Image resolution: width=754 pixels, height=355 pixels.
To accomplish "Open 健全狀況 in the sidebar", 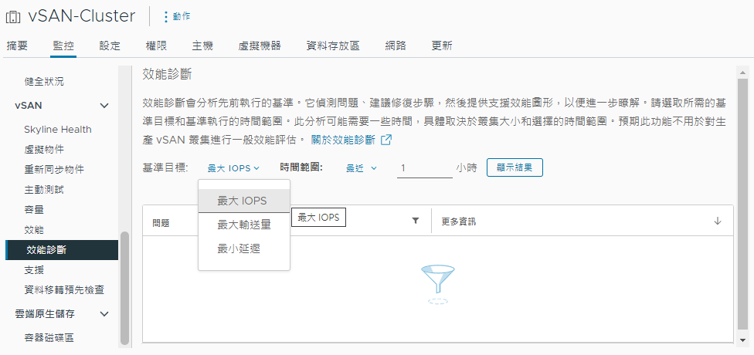I will point(44,82).
